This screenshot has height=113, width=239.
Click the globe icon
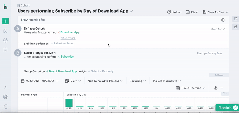[x=223, y=20]
